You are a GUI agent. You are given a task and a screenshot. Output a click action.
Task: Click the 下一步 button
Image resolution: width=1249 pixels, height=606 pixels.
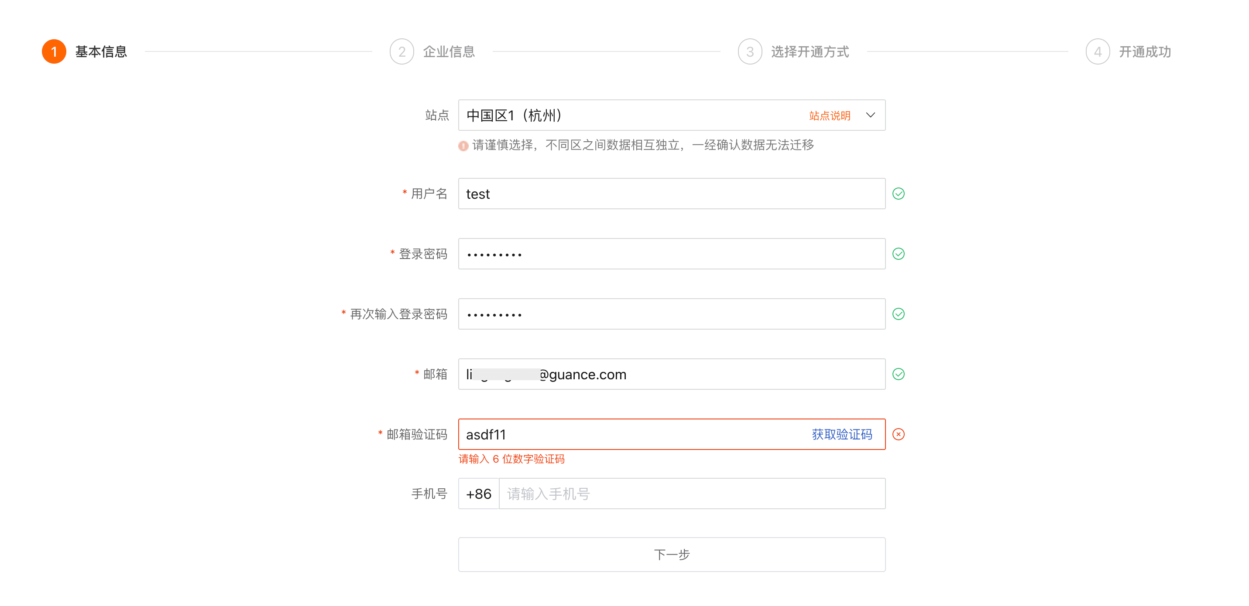(x=672, y=555)
